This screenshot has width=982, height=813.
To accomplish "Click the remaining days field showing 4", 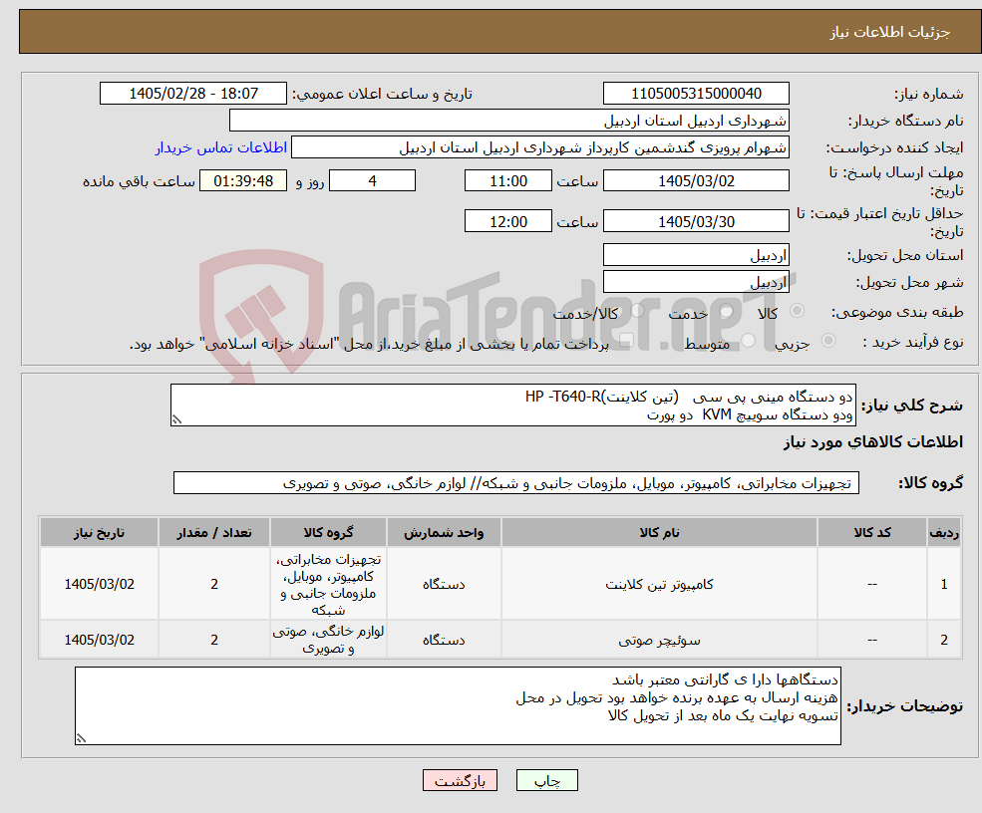I will [372, 181].
